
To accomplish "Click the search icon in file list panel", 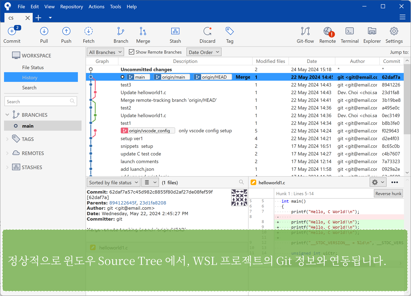I will click(241, 182).
